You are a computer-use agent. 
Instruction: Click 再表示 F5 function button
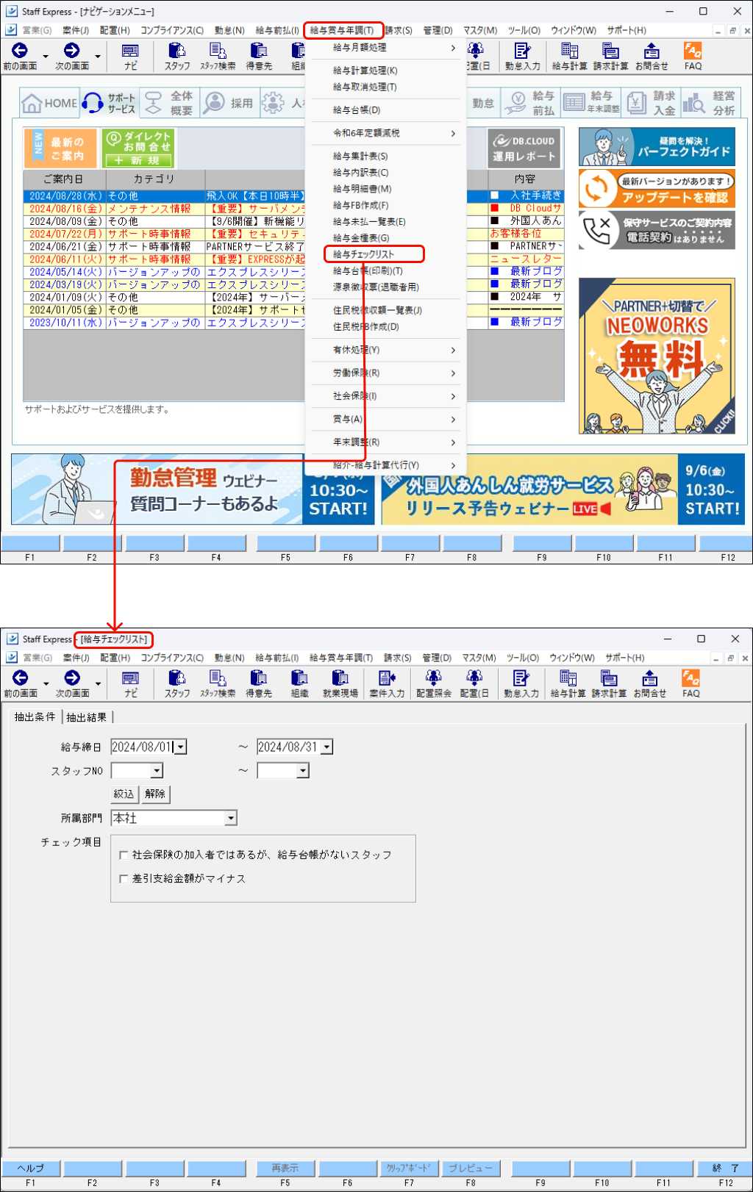click(285, 1168)
